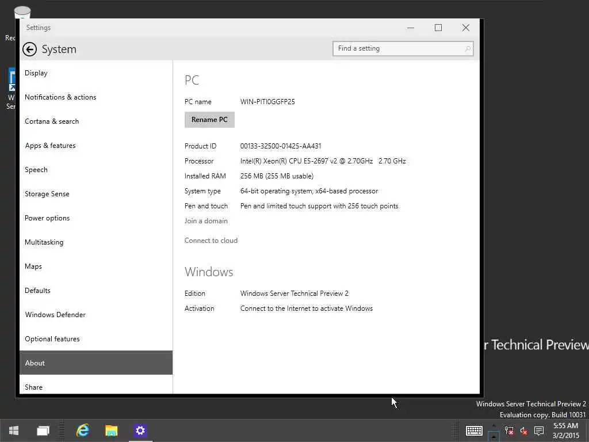Open Power options
Screen dimensions: 589x442
96,218
